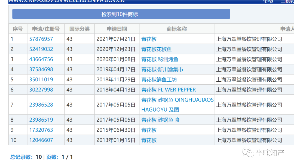
Task: Click the 商标名称 column header
Action: point(177,29)
